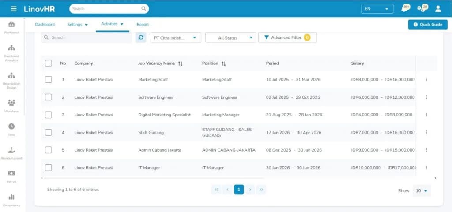This screenshot has height=212, width=452.
Task: Click the Company column header
Action: pyautogui.click(x=83, y=63)
